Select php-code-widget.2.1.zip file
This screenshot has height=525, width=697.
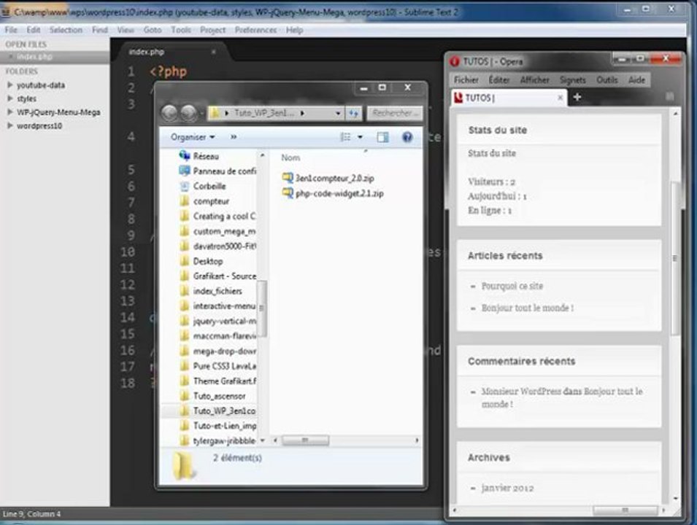pos(333,194)
